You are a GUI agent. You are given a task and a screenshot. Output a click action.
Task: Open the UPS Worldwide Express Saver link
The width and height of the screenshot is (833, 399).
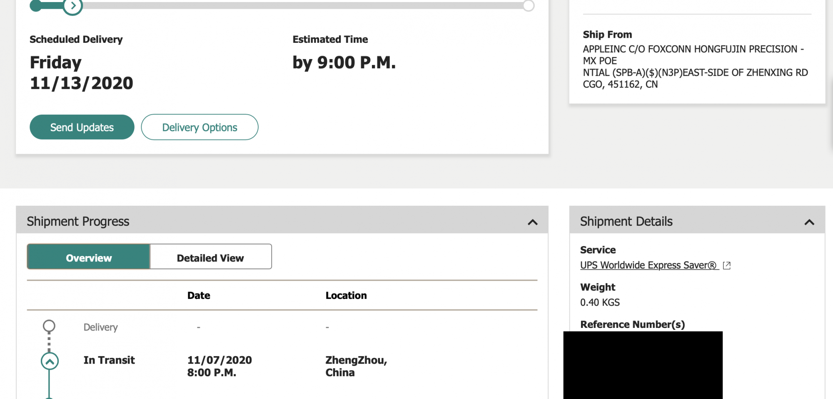[x=648, y=265]
